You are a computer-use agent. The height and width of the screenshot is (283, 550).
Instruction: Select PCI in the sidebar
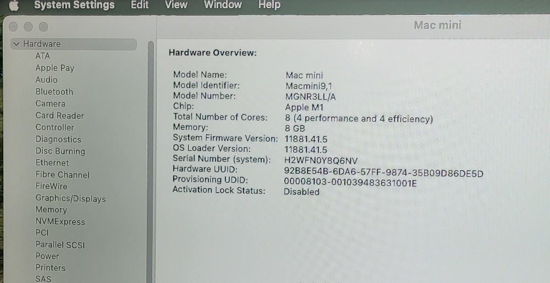(x=42, y=233)
